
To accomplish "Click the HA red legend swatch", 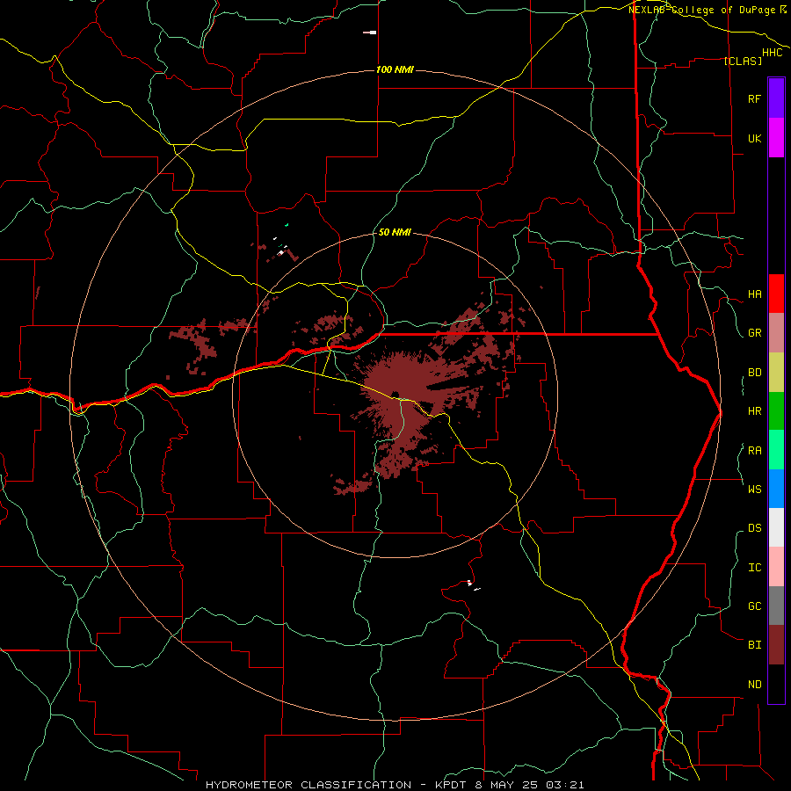I will pyautogui.click(x=776, y=294).
